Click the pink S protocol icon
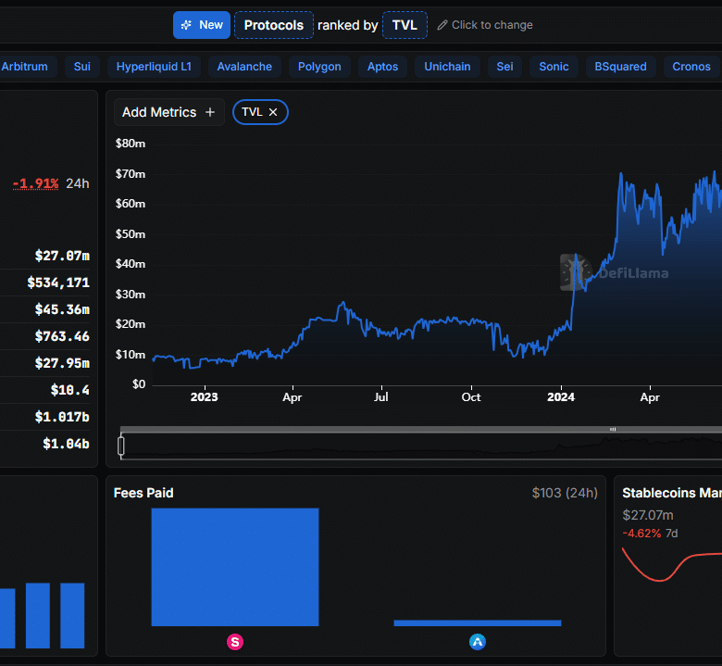 (x=235, y=642)
